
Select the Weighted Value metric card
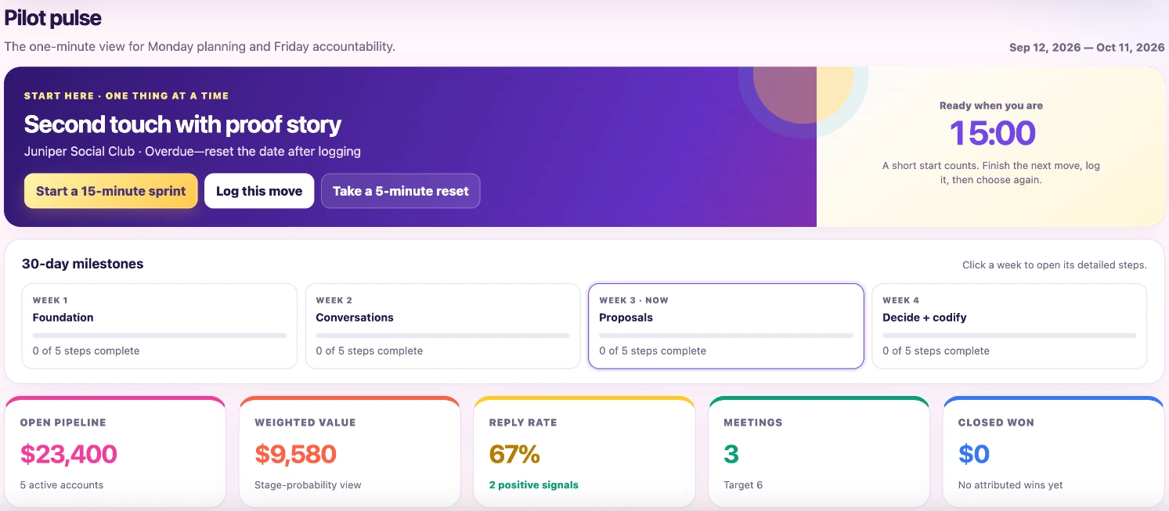350,452
